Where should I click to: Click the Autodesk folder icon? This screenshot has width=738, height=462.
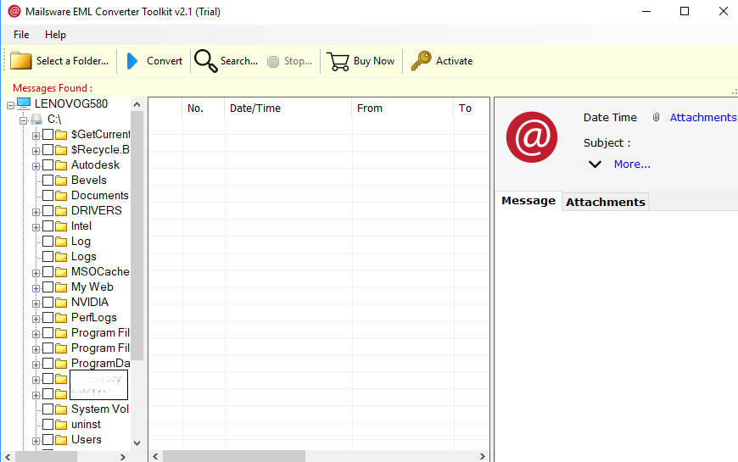point(61,165)
